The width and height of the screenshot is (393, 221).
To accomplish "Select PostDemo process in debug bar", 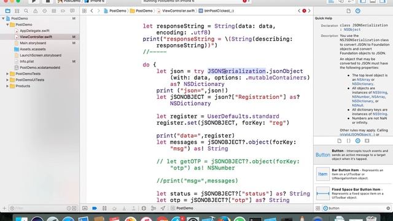I will pyautogui.click(x=182, y=208).
